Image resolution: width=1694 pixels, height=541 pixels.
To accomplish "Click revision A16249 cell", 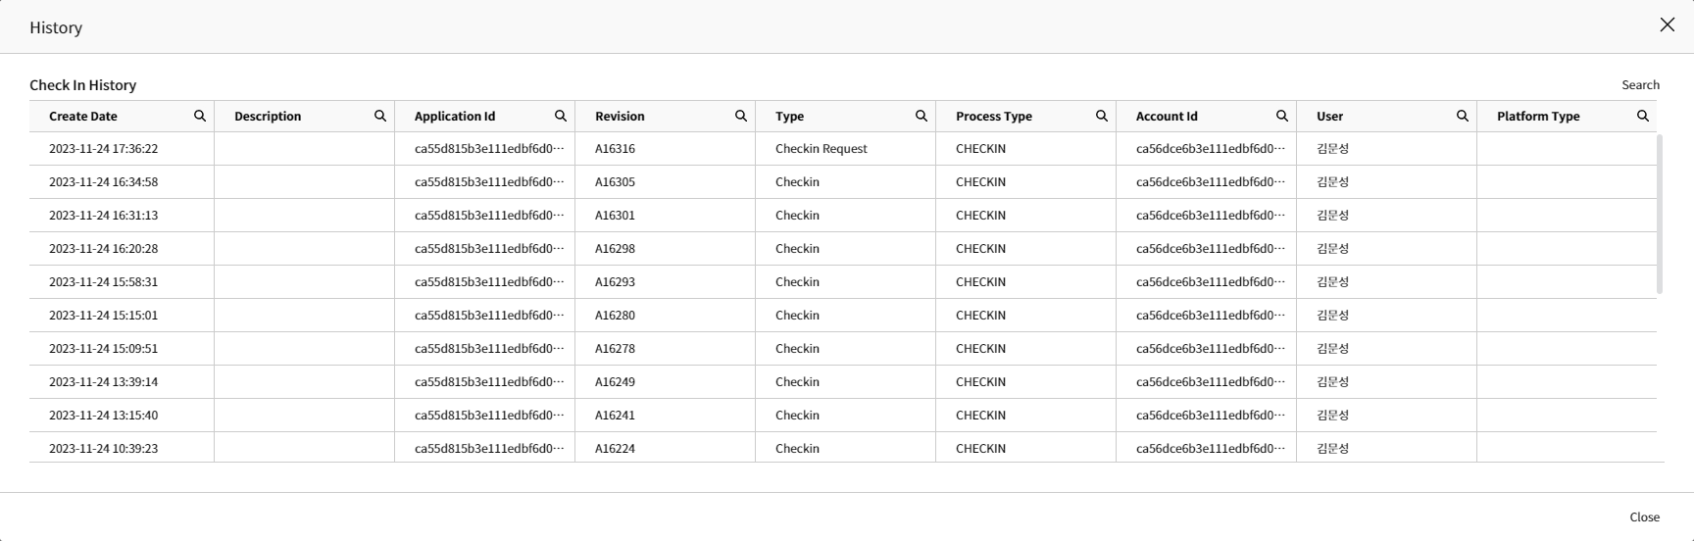I will click(665, 382).
